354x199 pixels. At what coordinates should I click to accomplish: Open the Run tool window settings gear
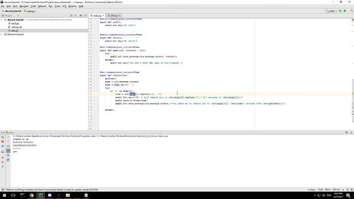coord(347,133)
